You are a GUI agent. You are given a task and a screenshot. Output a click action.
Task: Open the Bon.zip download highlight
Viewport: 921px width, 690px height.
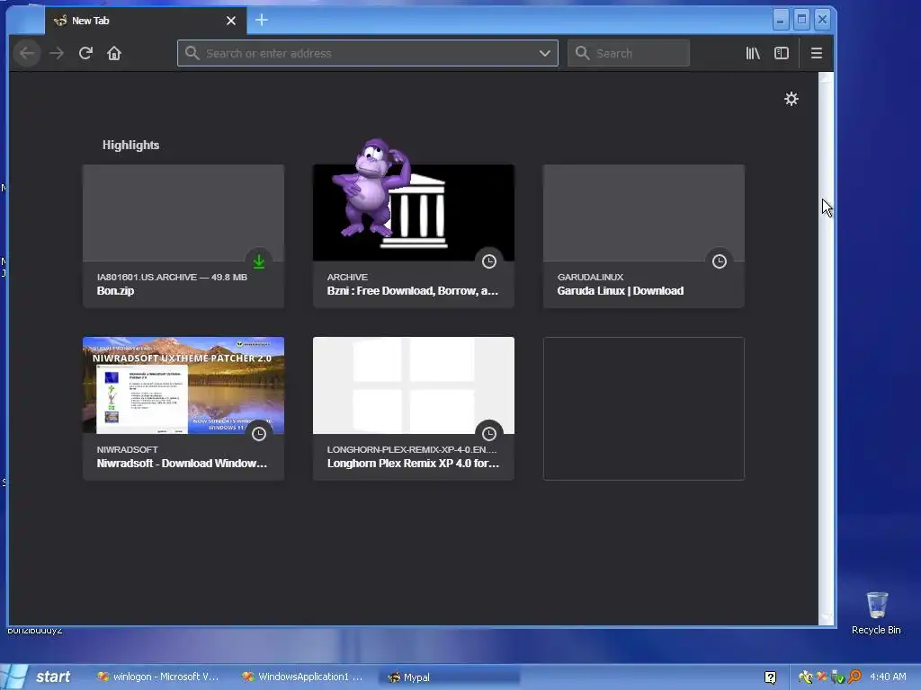[183, 236]
